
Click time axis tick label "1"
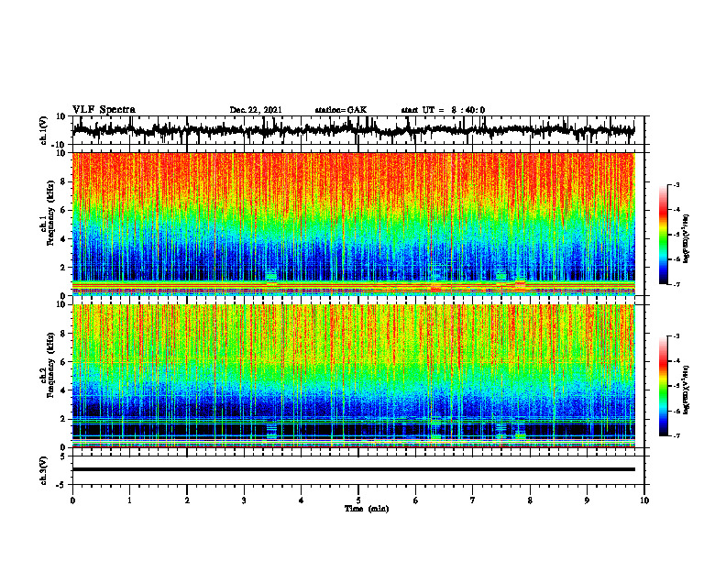tap(129, 500)
